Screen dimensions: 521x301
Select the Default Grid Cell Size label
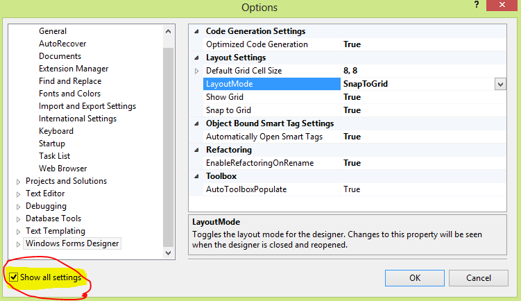244,71
